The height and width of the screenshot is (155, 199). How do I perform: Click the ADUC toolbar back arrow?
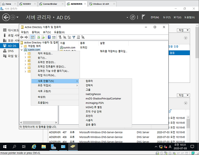[x=22, y=37]
